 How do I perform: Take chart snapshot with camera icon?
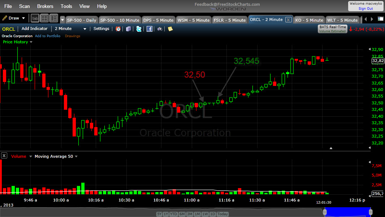tap(160, 29)
